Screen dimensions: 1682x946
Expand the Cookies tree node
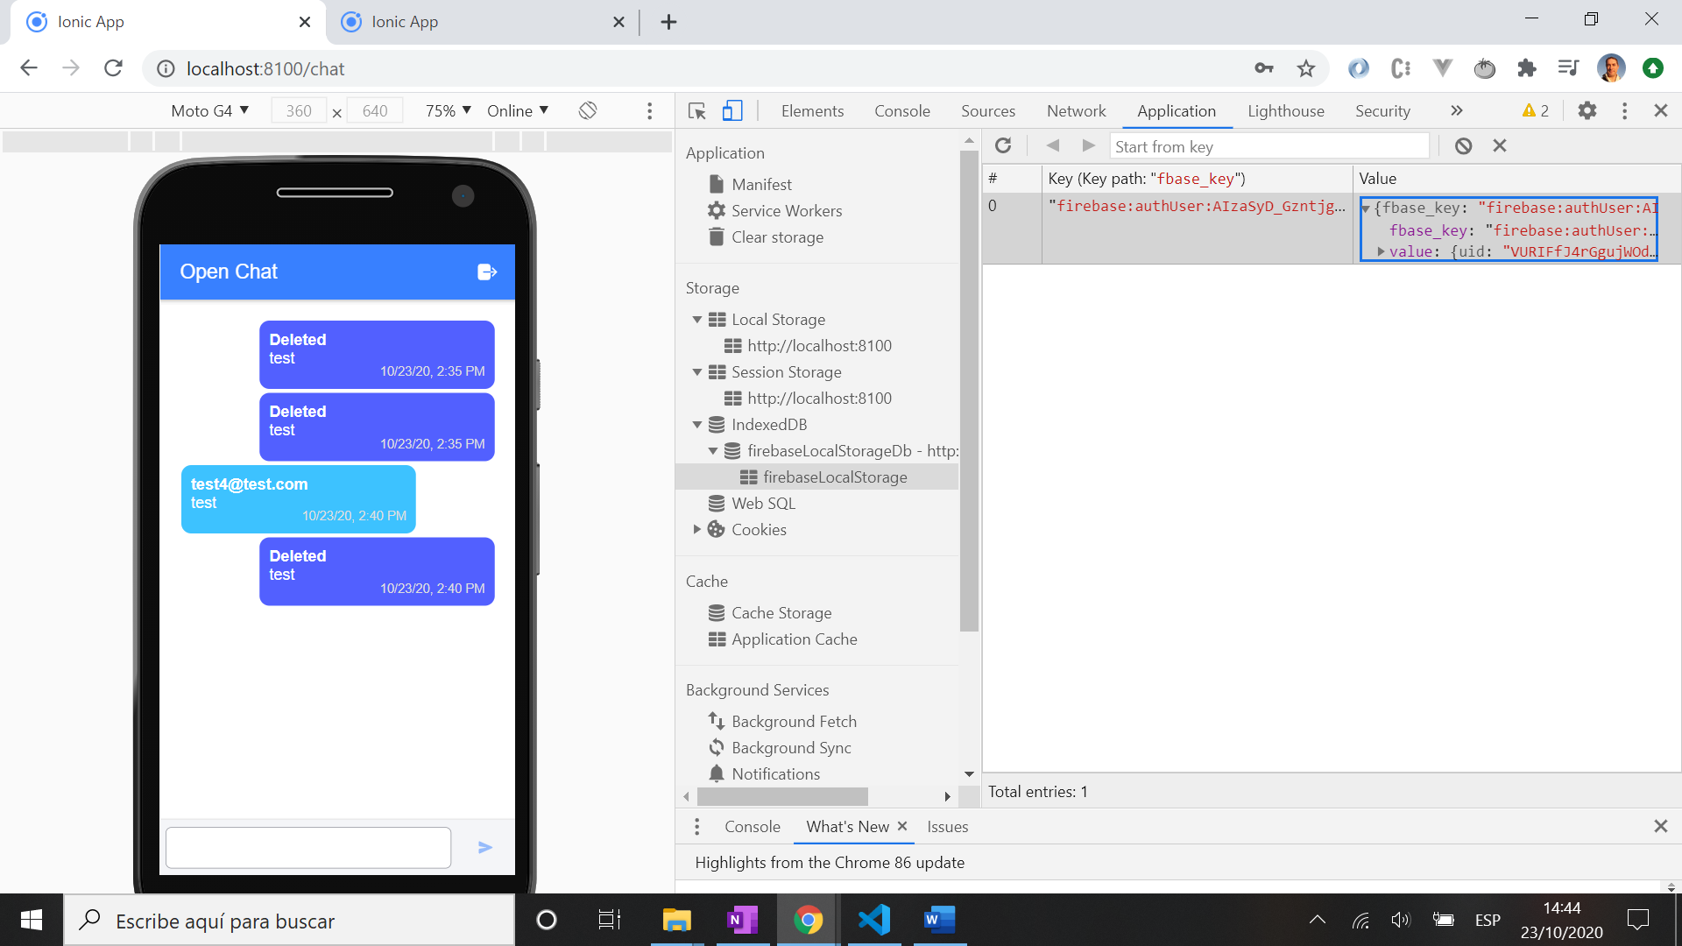point(697,529)
